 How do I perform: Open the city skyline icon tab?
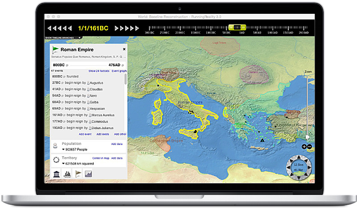click(x=67, y=174)
